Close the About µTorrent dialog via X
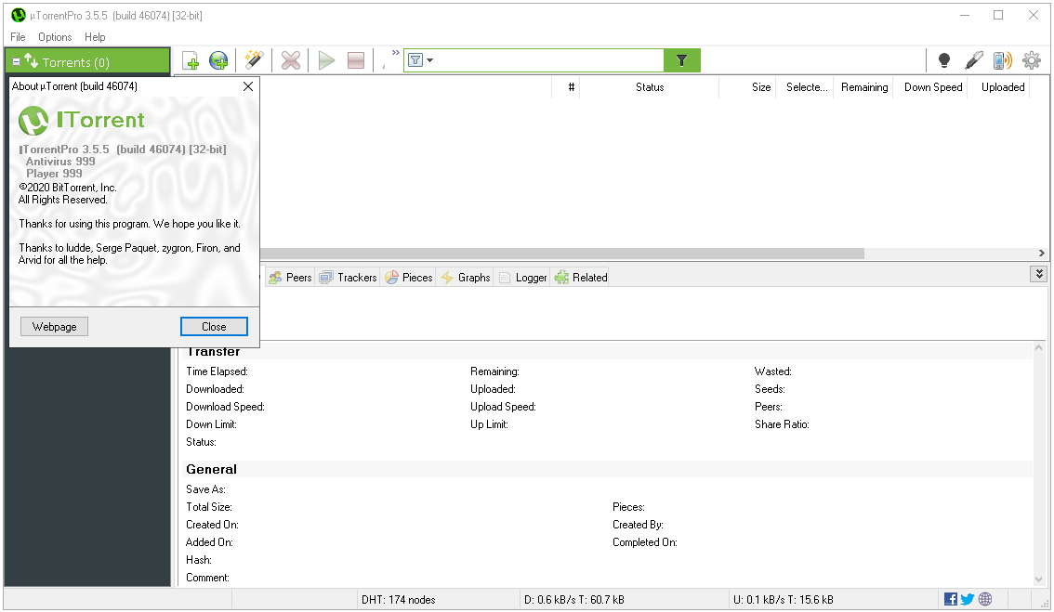This screenshot has height=612, width=1054. tap(248, 86)
